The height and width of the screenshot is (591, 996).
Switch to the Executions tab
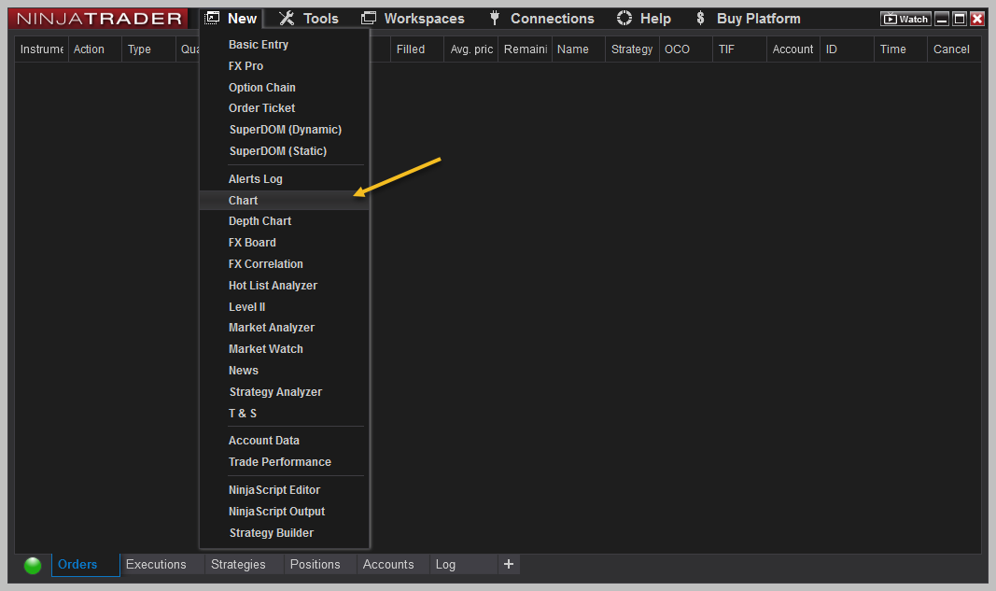pos(156,565)
